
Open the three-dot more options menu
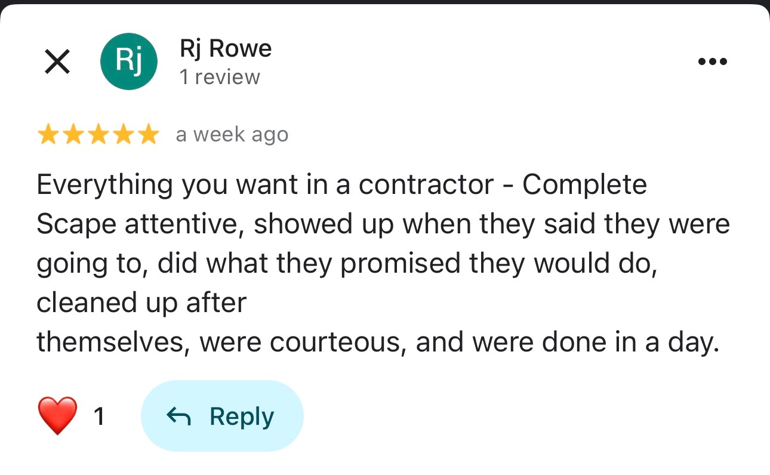click(713, 61)
